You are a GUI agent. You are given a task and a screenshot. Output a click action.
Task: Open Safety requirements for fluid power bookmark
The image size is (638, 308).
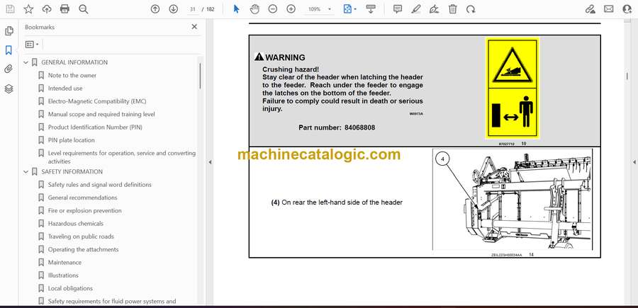(112, 302)
